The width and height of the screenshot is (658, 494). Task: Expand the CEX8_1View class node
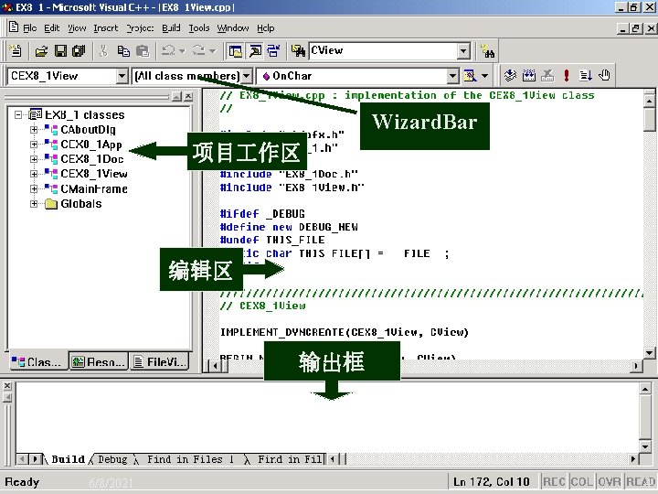click(34, 174)
